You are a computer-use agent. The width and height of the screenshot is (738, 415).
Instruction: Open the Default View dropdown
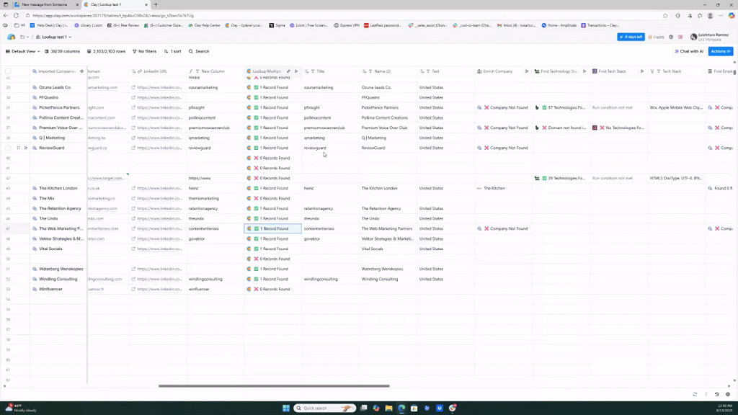(x=23, y=51)
